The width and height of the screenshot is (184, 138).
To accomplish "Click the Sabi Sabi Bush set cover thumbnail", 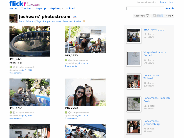I will [134, 104].
